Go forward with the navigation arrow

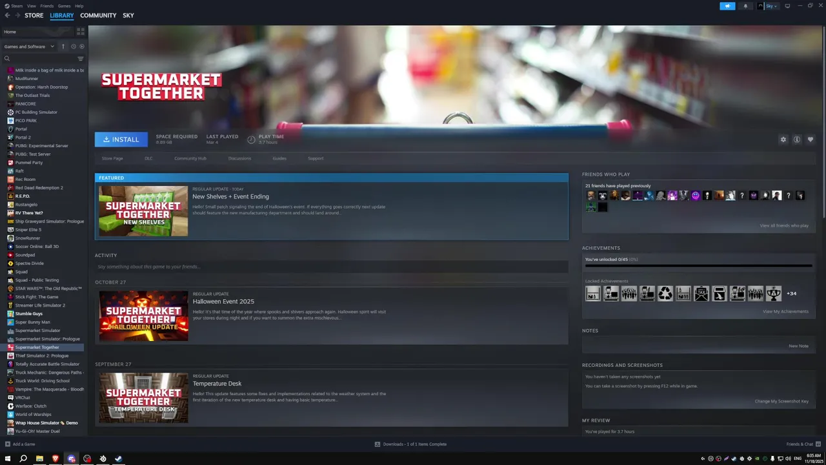pos(17,15)
